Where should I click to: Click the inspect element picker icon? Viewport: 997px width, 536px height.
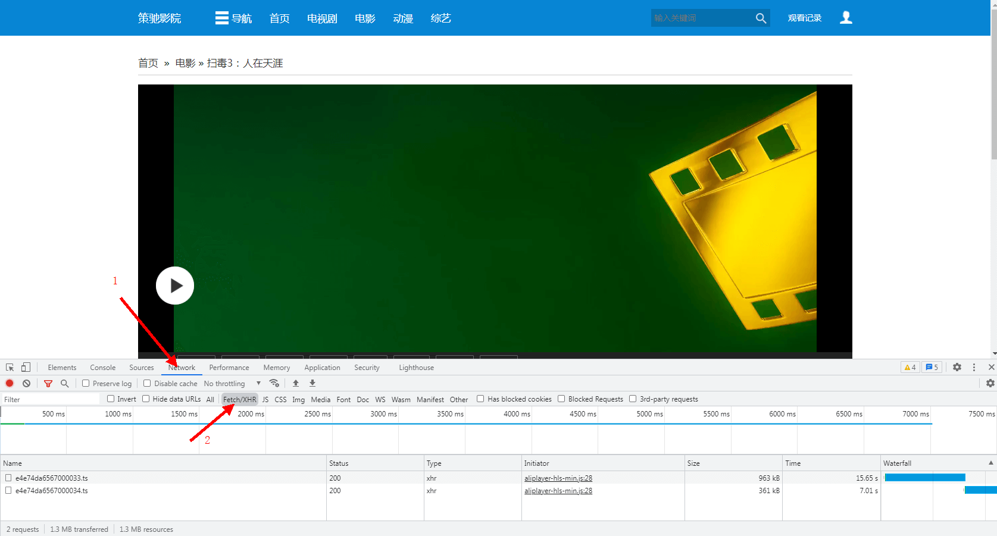[x=10, y=368]
